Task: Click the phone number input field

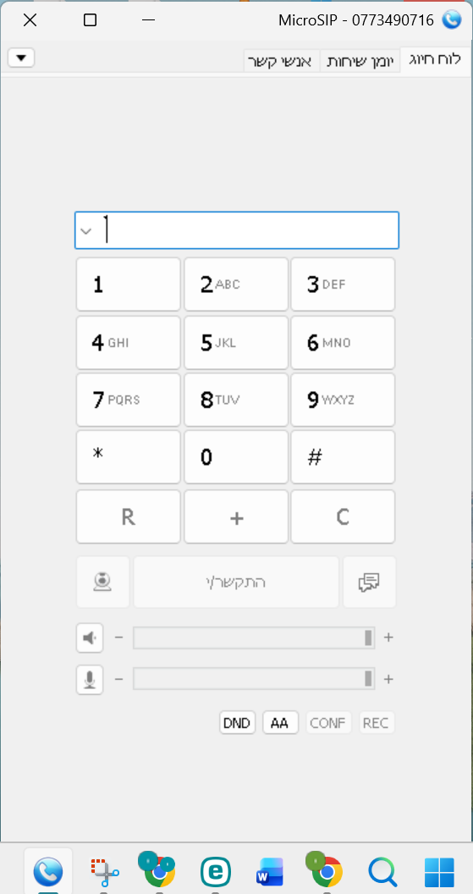Action: [x=237, y=230]
